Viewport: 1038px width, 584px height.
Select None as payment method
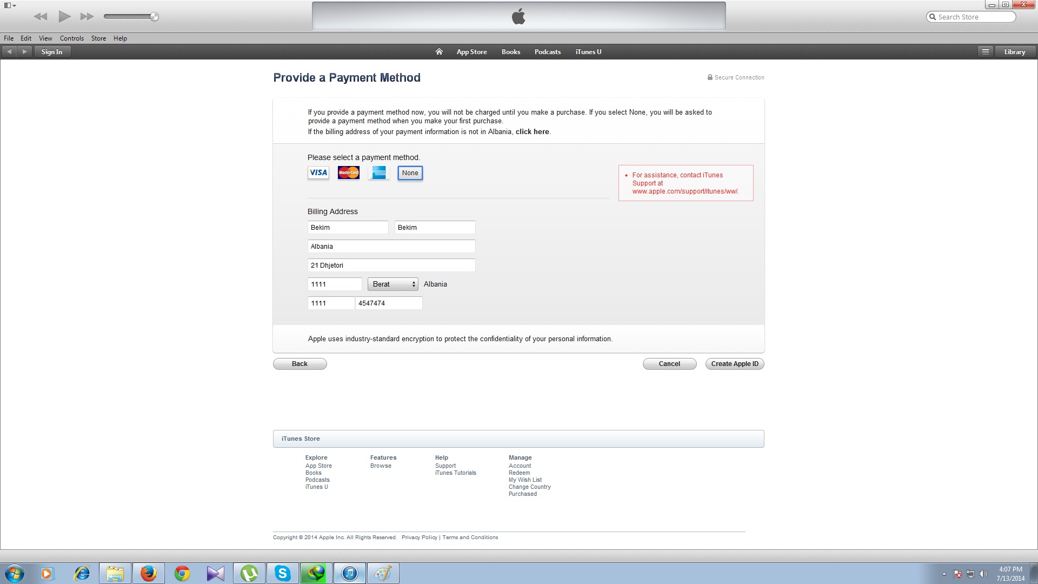tap(410, 173)
